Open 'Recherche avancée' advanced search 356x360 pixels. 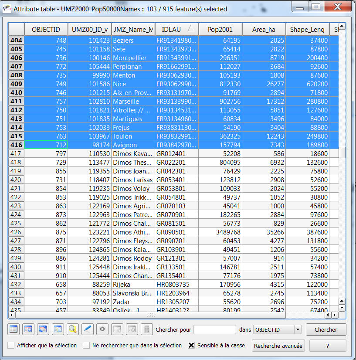pyautogui.click(x=278, y=346)
